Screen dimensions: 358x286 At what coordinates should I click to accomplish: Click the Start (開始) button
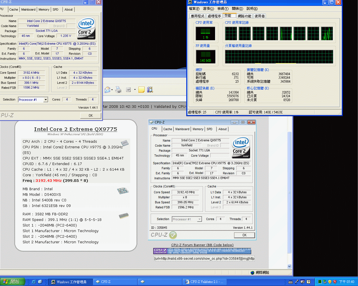[13, 282]
